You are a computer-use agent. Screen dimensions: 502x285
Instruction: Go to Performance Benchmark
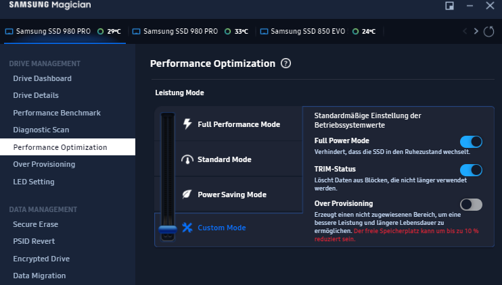pyautogui.click(x=57, y=113)
